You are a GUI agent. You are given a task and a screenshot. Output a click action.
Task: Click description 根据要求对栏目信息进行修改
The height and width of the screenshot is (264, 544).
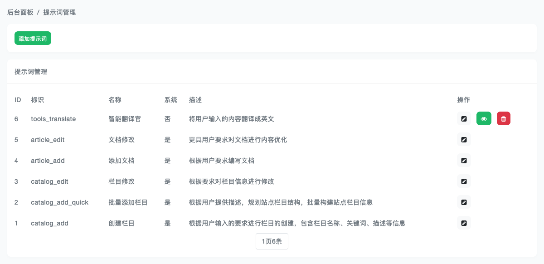point(231,181)
